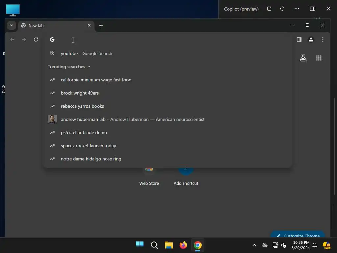Open Copilot more options ellipsis

(297, 9)
